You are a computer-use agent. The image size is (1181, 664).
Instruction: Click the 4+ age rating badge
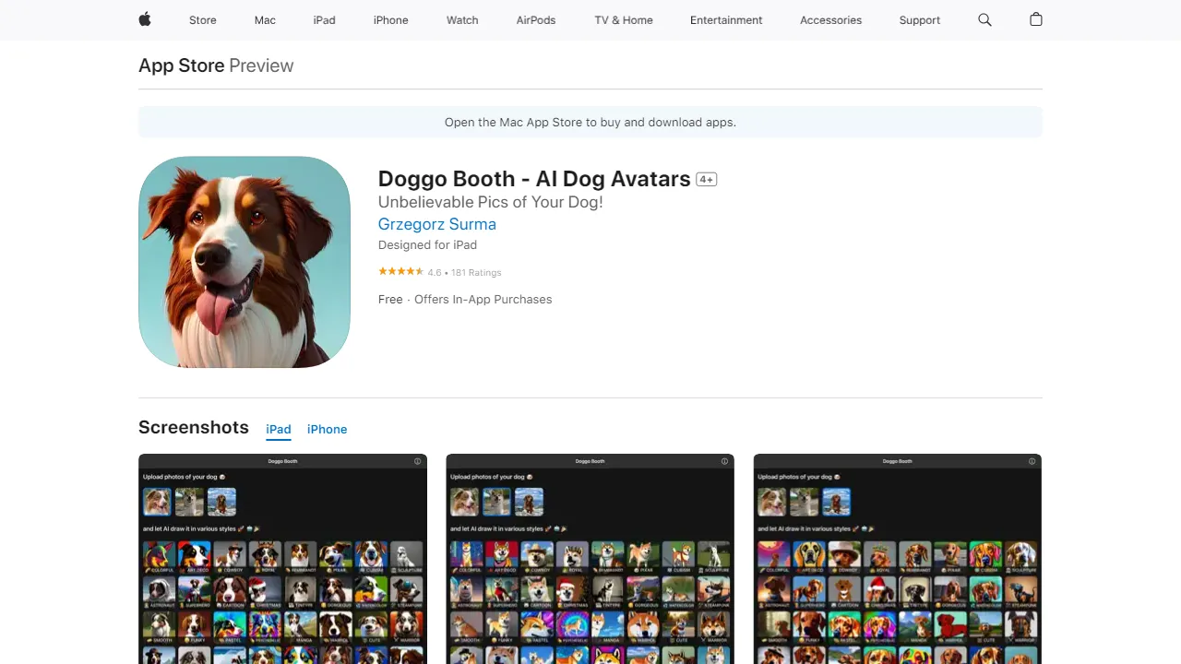pyautogui.click(x=707, y=180)
